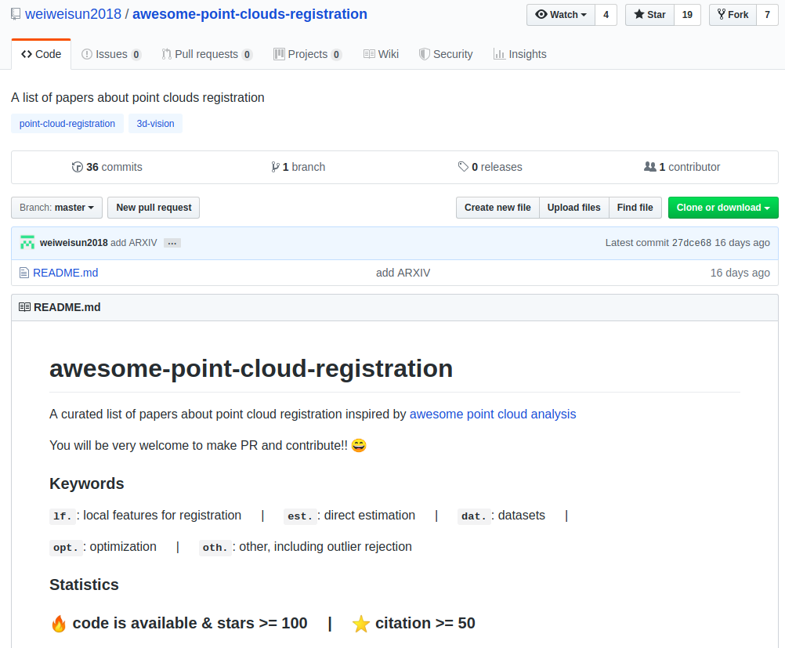Expand the commit message ellipsis button
Image resolution: width=785 pixels, height=648 pixels.
tap(172, 243)
